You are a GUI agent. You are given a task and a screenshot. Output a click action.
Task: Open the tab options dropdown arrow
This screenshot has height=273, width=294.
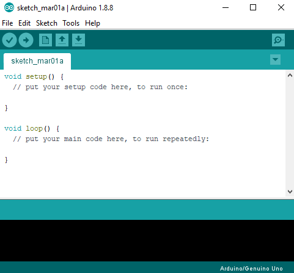[275, 59]
